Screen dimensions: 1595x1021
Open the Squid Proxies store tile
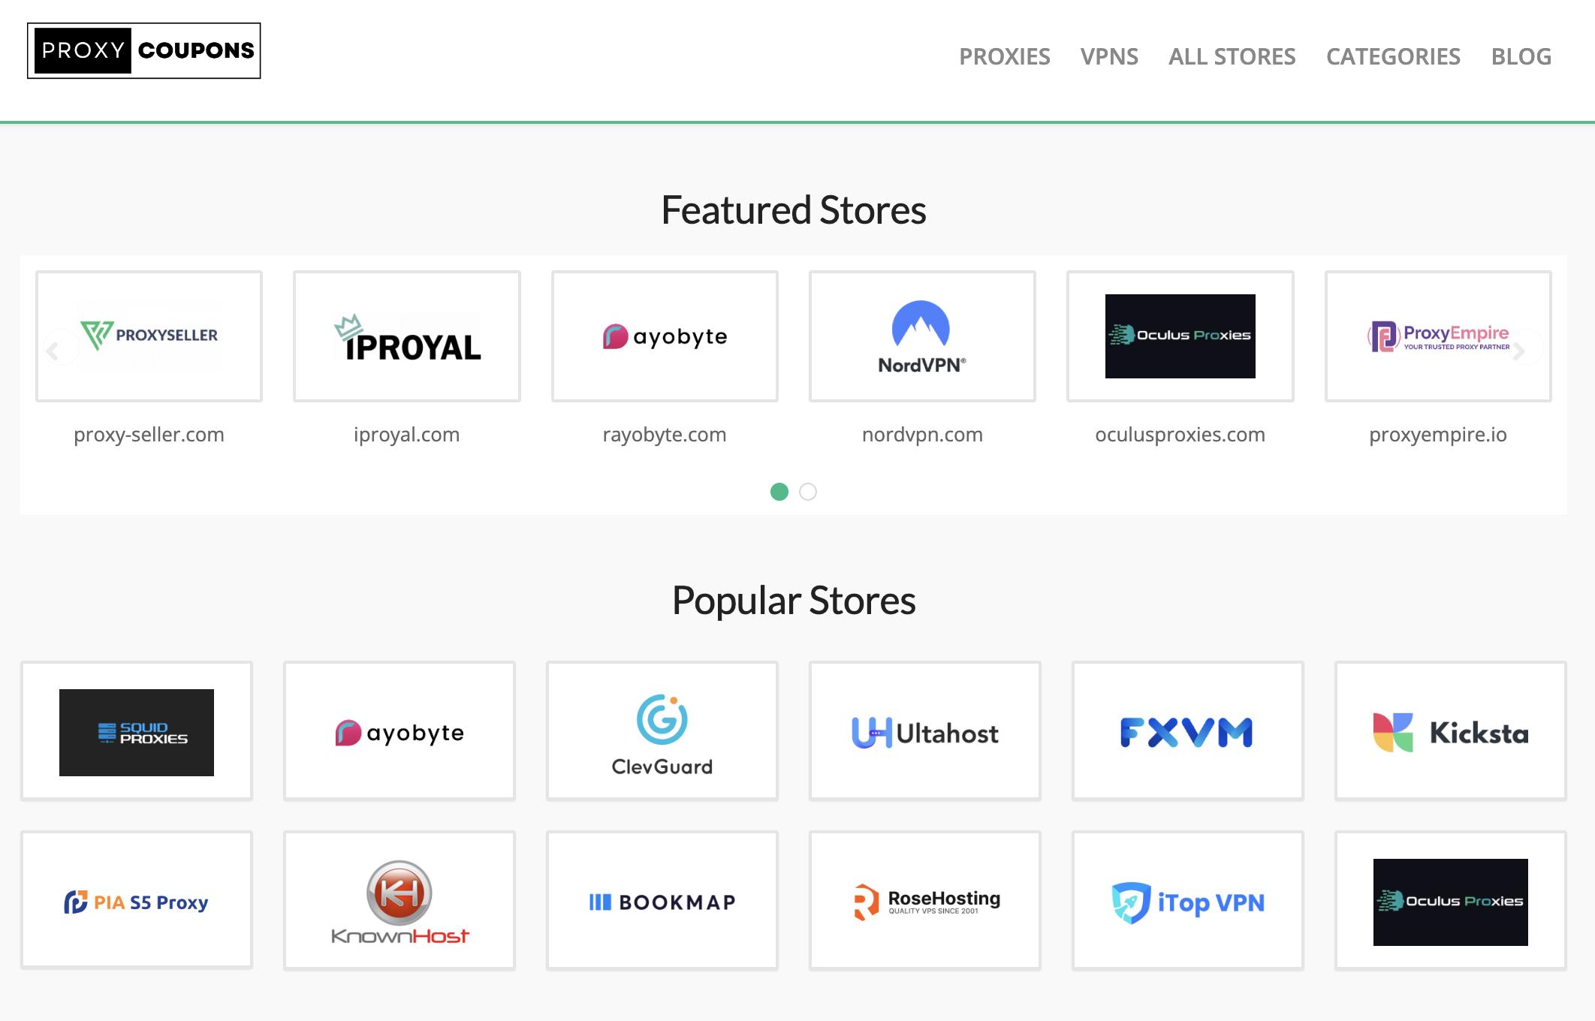[137, 732]
